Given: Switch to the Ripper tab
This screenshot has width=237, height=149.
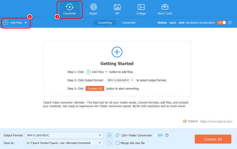Looking at the screenshot, I should 93,9.
